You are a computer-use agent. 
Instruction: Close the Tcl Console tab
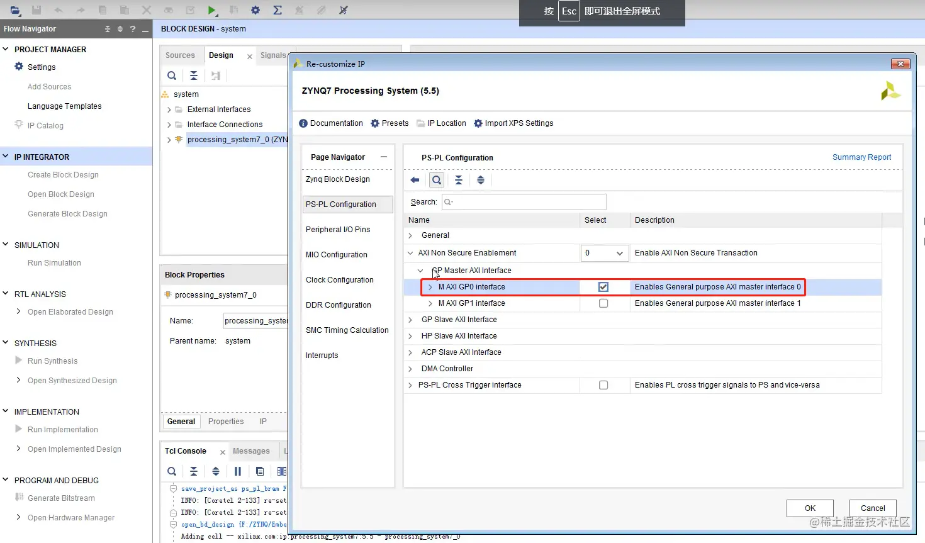(x=223, y=452)
